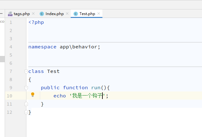202x137 pixels.
Task: Click fold end marker on line 12
Action: point(26,112)
